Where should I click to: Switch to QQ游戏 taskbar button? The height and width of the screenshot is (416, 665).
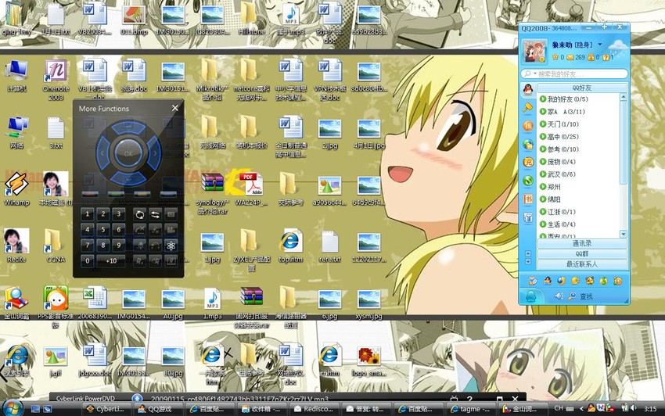click(160, 409)
